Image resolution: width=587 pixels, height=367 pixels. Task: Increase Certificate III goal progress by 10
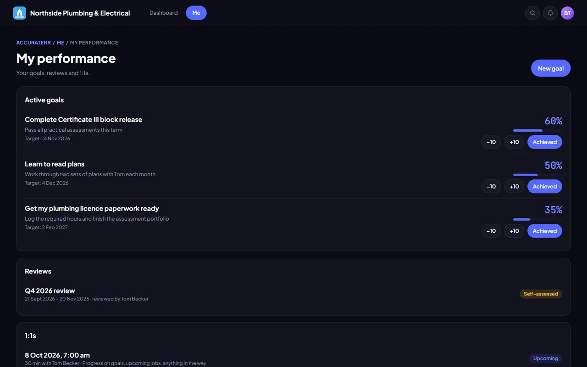514,142
